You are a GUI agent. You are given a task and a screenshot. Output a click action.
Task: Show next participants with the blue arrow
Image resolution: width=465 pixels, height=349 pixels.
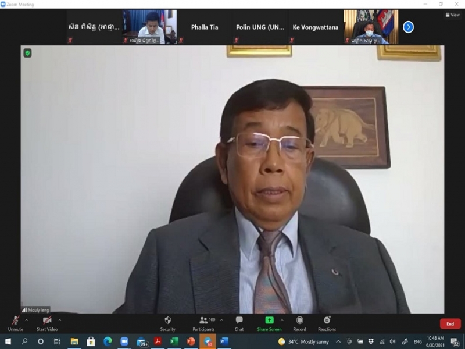(408, 27)
